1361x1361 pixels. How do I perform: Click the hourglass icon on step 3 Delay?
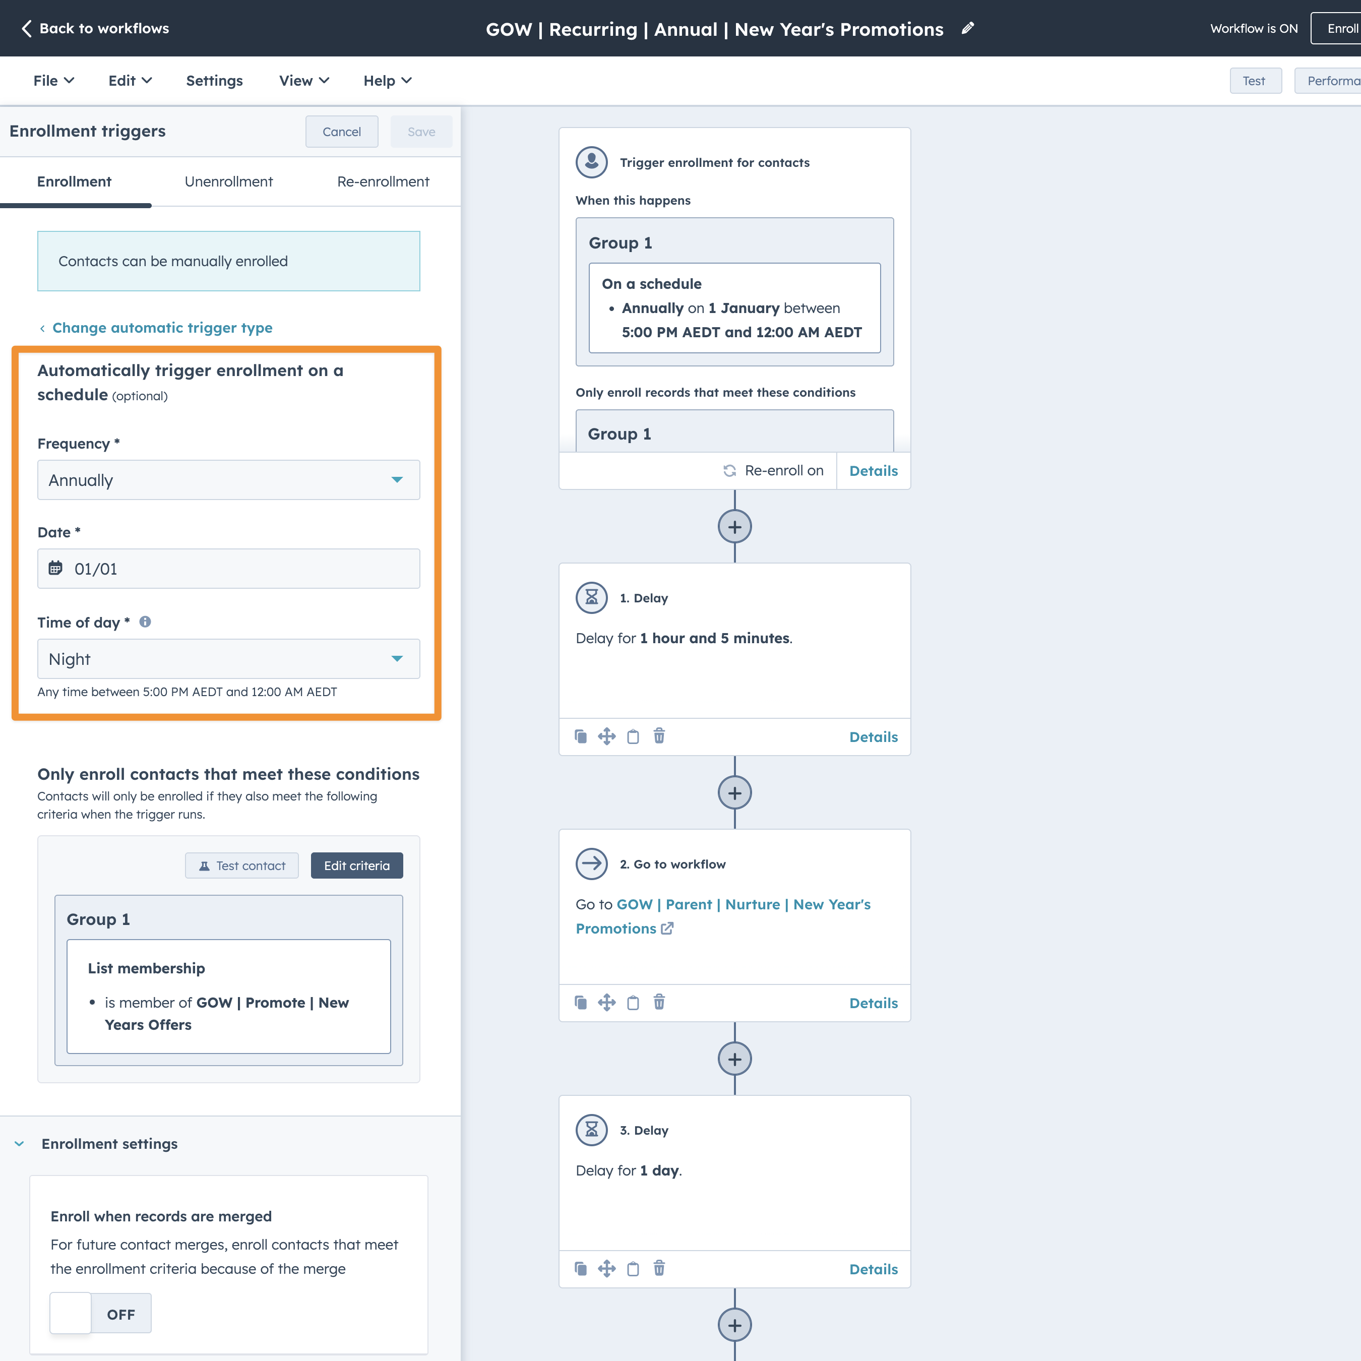(592, 1129)
